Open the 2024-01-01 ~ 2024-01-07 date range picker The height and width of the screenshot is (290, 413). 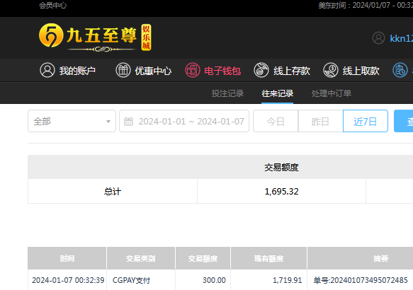[x=184, y=121]
